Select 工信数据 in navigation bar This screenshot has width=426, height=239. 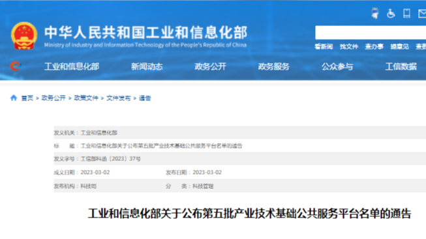point(401,66)
